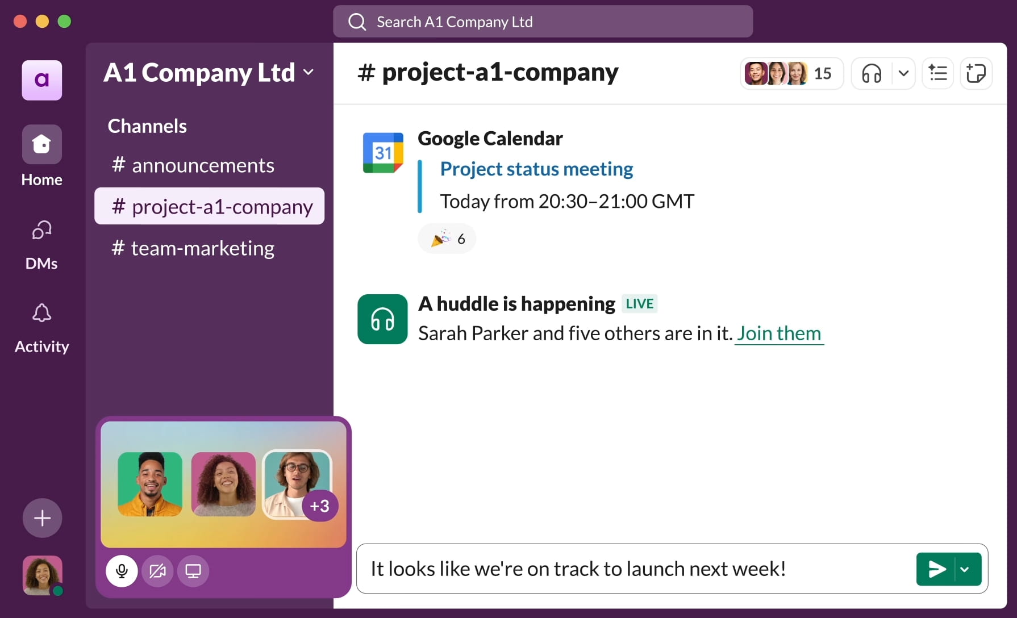Start a huddle with headphones icon
The image size is (1017, 618).
[872, 73]
